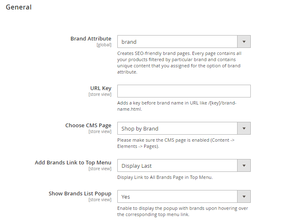Click the Brand Attribute dropdown arrow

(244, 42)
